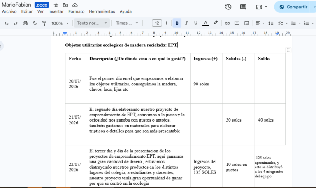Expand the Compartir options arrow
The width and height of the screenshot is (316, 188).
(x=314, y=7)
